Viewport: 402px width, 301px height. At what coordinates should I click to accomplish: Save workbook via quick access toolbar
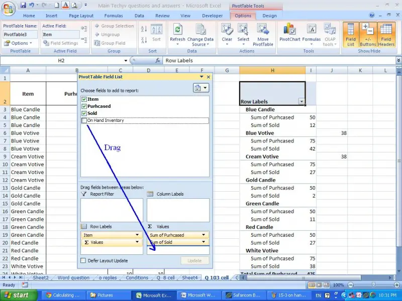[23, 5]
